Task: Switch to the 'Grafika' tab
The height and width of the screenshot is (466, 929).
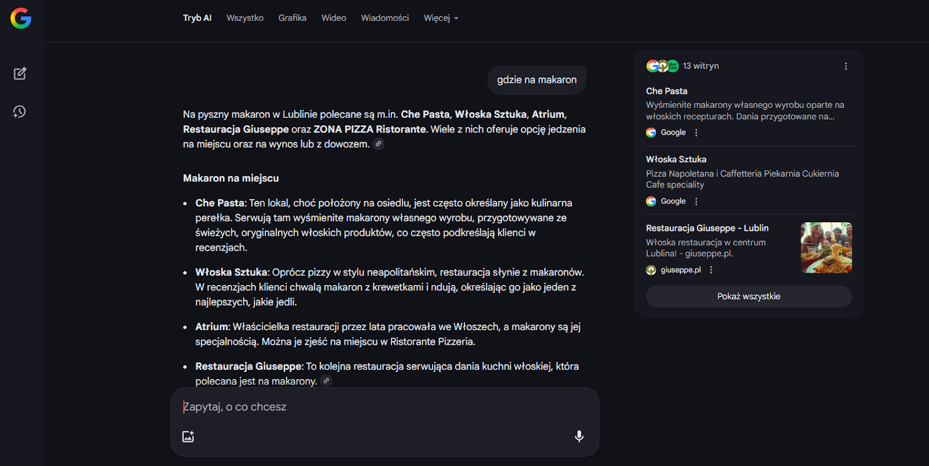Action: coord(292,18)
